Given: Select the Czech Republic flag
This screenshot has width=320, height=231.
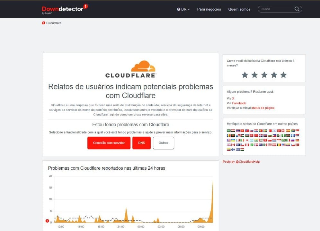Looking at the screenshot, I should pyautogui.click(x=293, y=145).
